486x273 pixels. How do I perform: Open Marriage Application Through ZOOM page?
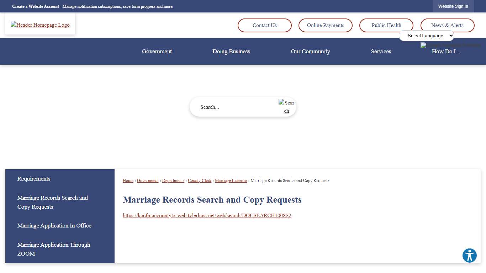point(54,249)
